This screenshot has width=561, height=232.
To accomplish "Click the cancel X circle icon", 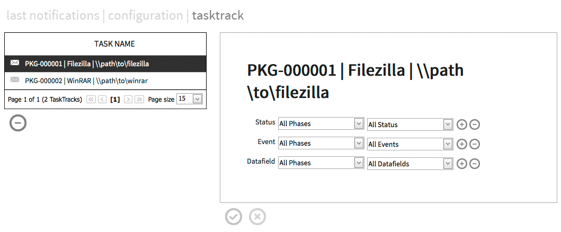I will (x=257, y=217).
